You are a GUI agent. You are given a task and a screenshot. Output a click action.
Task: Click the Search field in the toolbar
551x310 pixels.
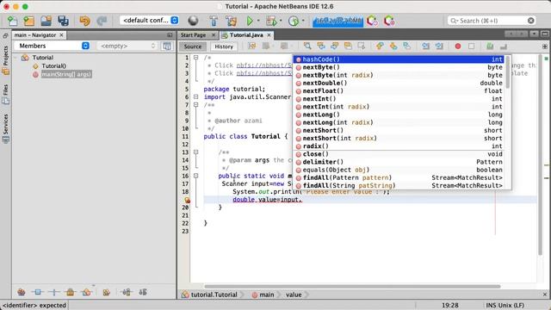tap(492, 21)
